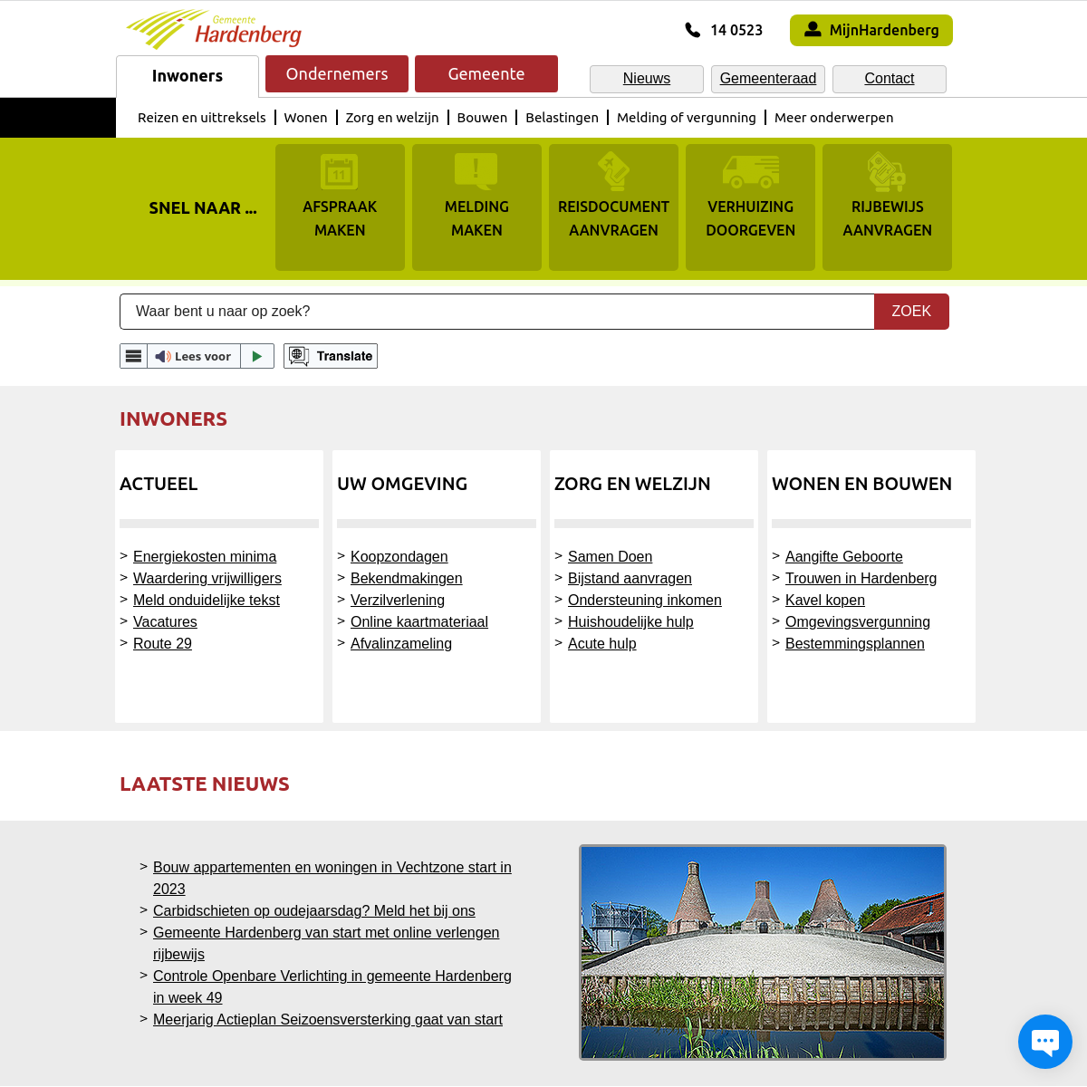Open Ondersteuning inkomen link
This screenshot has height=1087, width=1087.
click(x=645, y=600)
